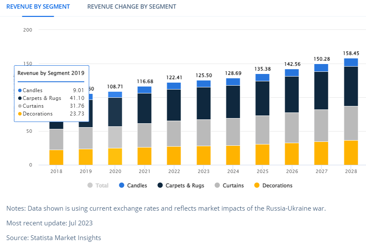Select the 2024 Curtains bar segment
This screenshot has height=247, width=366.
point(233,132)
